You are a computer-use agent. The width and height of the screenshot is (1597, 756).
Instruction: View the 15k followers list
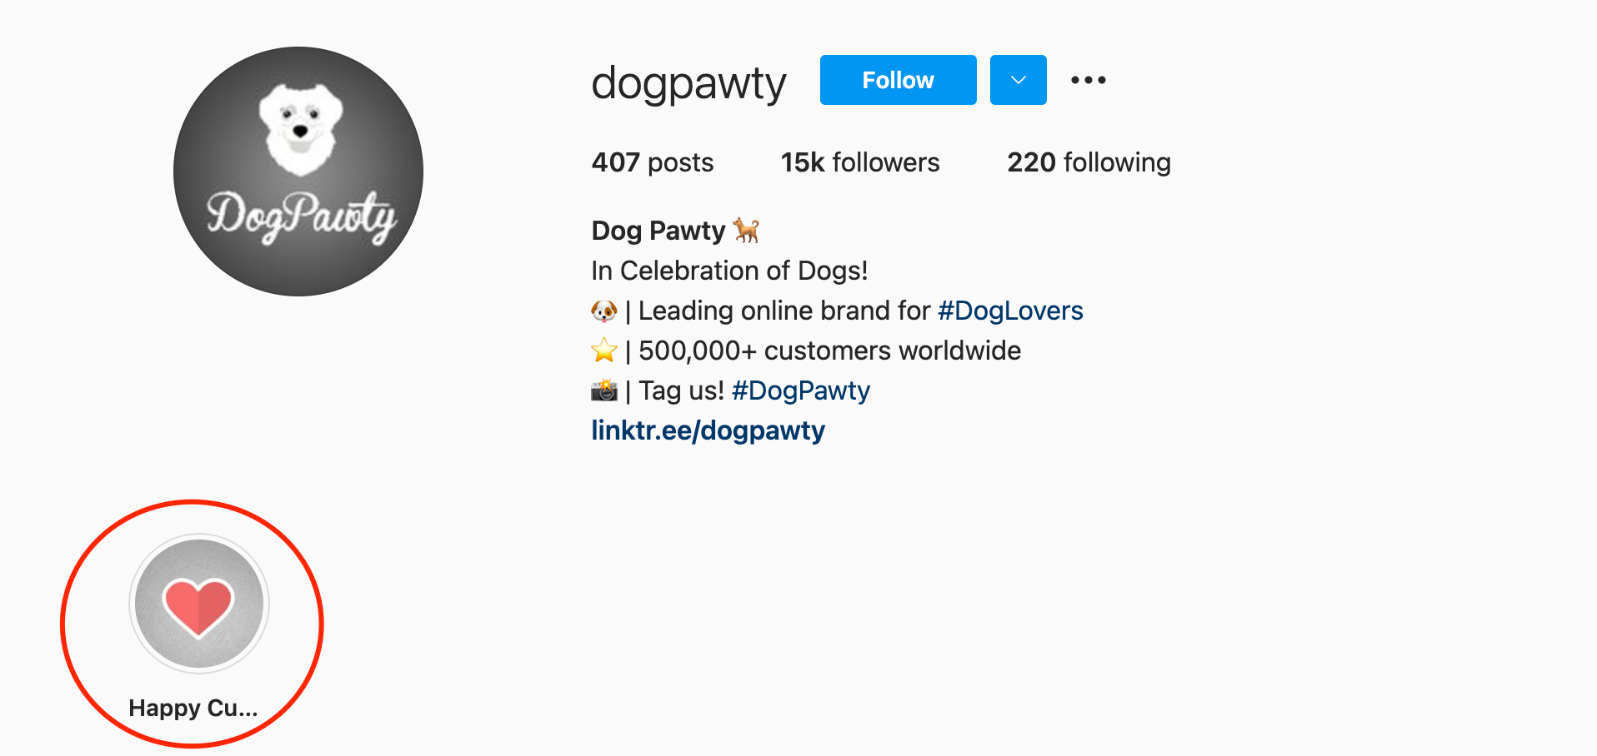pos(859,162)
